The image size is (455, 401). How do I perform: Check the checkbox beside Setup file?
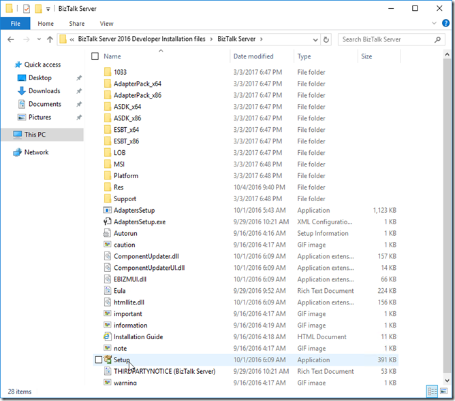point(99,360)
